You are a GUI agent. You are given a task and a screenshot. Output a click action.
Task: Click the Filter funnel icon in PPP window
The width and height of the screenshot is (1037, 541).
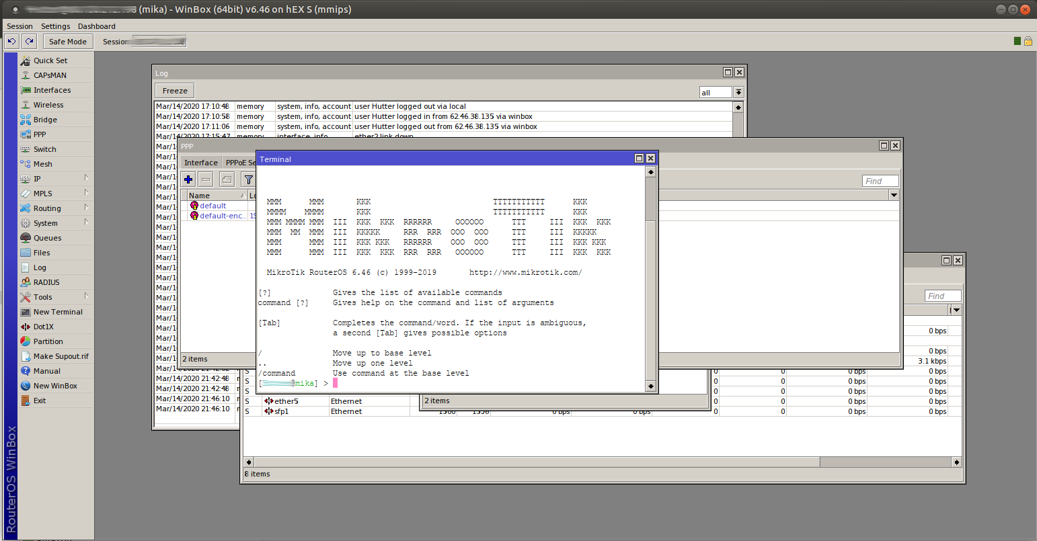coord(248,179)
